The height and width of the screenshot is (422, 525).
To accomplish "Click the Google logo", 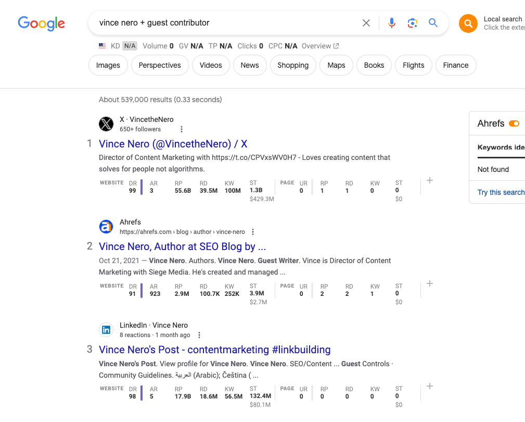I will click(x=41, y=23).
